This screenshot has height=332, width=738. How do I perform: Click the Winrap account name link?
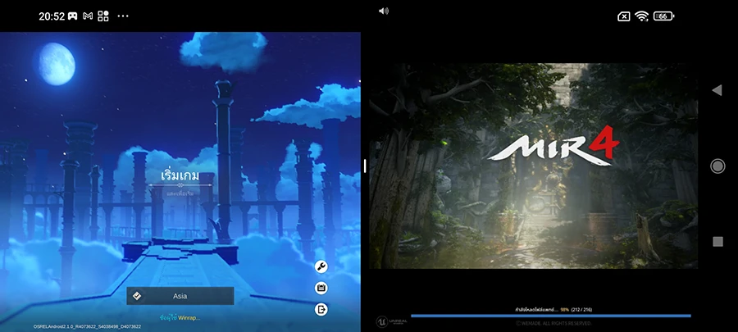[x=189, y=317]
